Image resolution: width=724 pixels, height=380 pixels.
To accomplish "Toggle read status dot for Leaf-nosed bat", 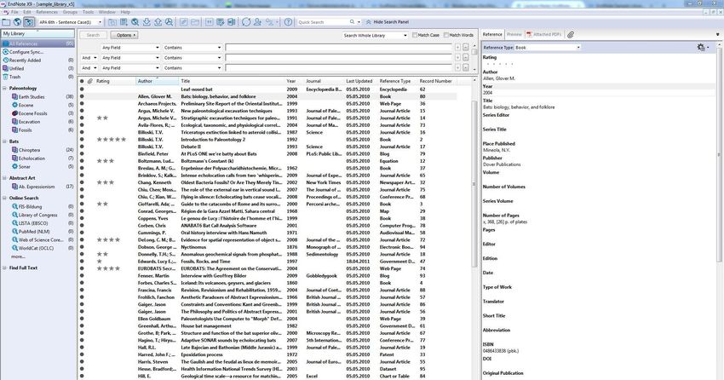I will click(82, 89).
